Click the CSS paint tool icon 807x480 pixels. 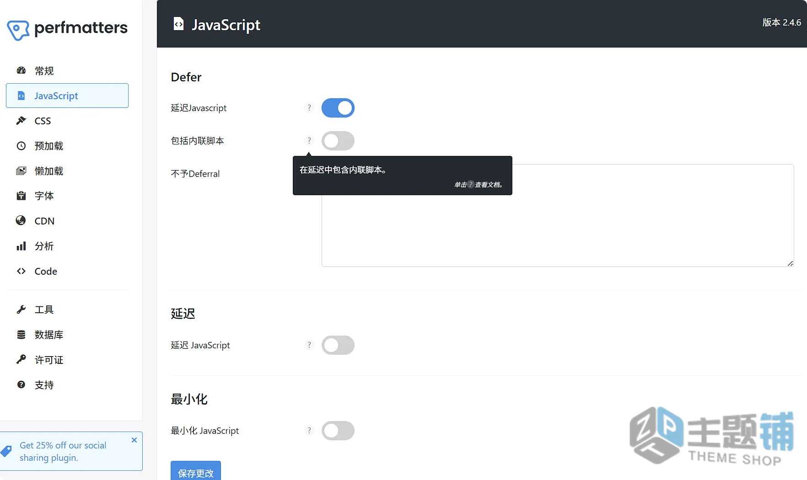[x=21, y=121]
